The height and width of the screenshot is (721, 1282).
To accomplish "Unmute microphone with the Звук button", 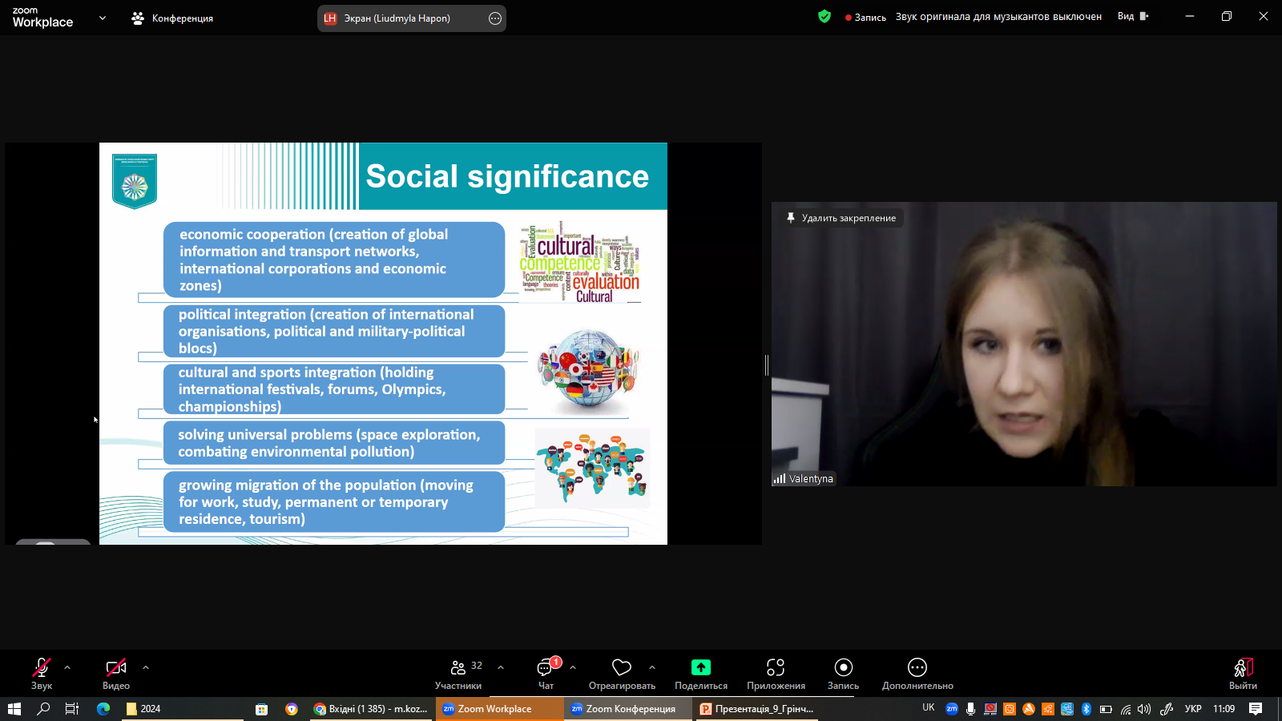I will click(x=42, y=673).
